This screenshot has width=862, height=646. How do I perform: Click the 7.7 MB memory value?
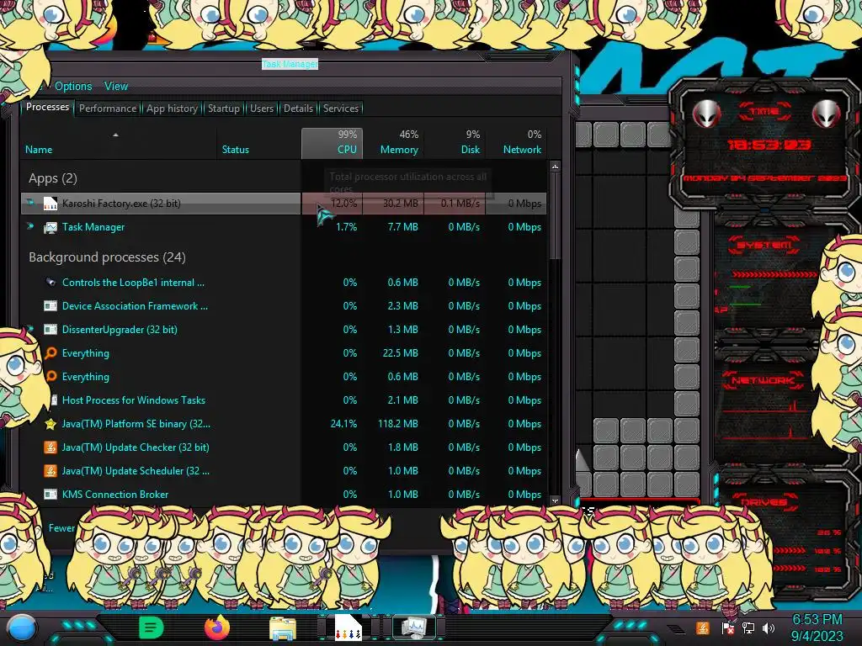point(402,227)
